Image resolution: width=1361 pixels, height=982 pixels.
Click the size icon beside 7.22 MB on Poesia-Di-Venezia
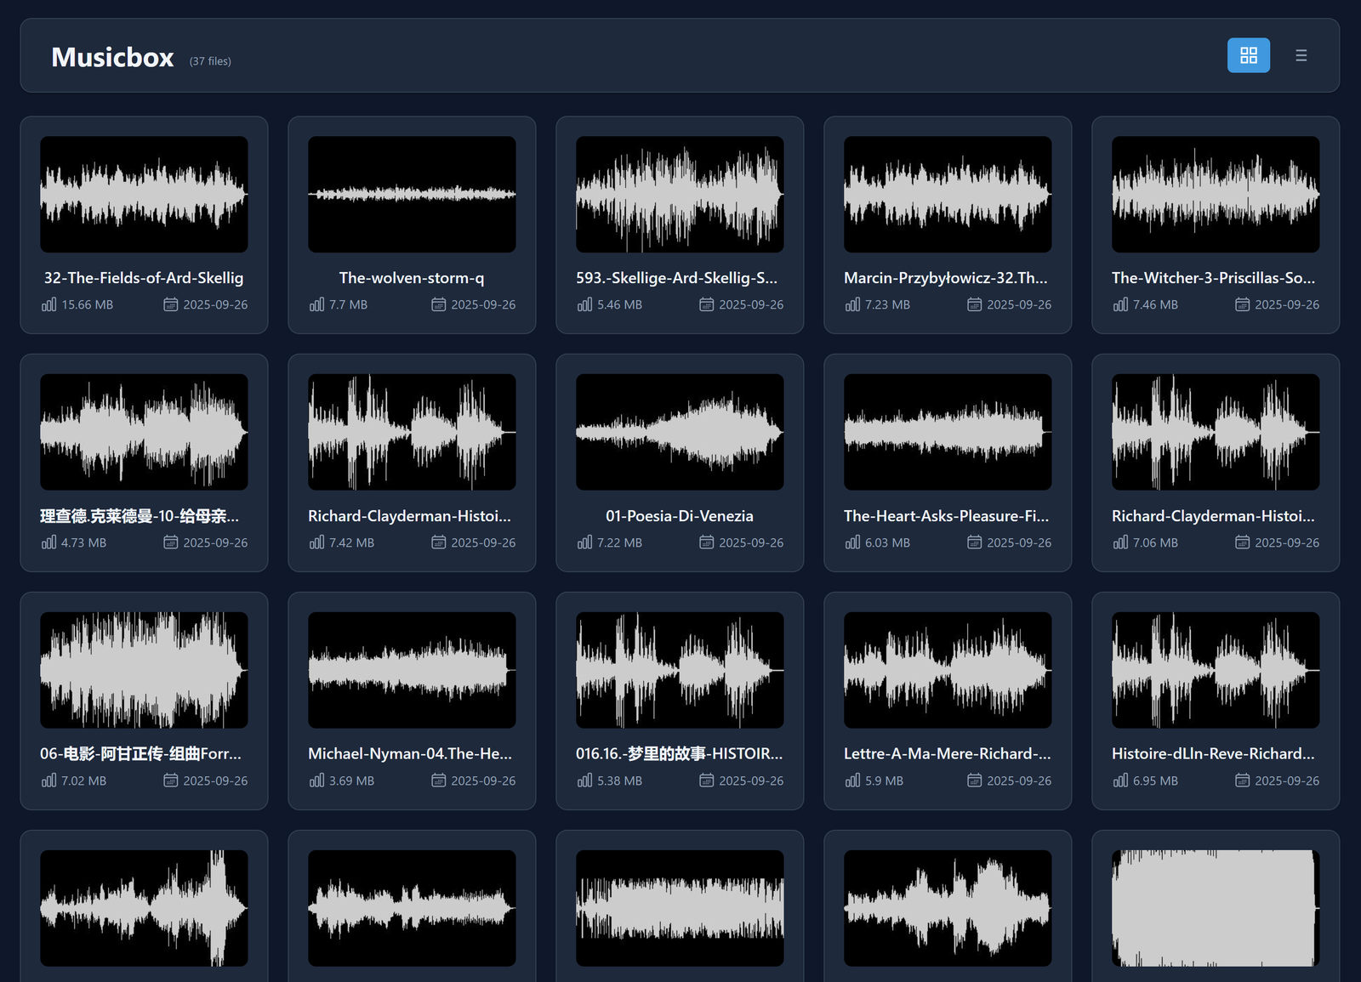coord(585,542)
